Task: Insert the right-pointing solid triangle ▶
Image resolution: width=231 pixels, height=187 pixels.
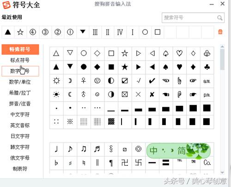Action: click(x=139, y=67)
